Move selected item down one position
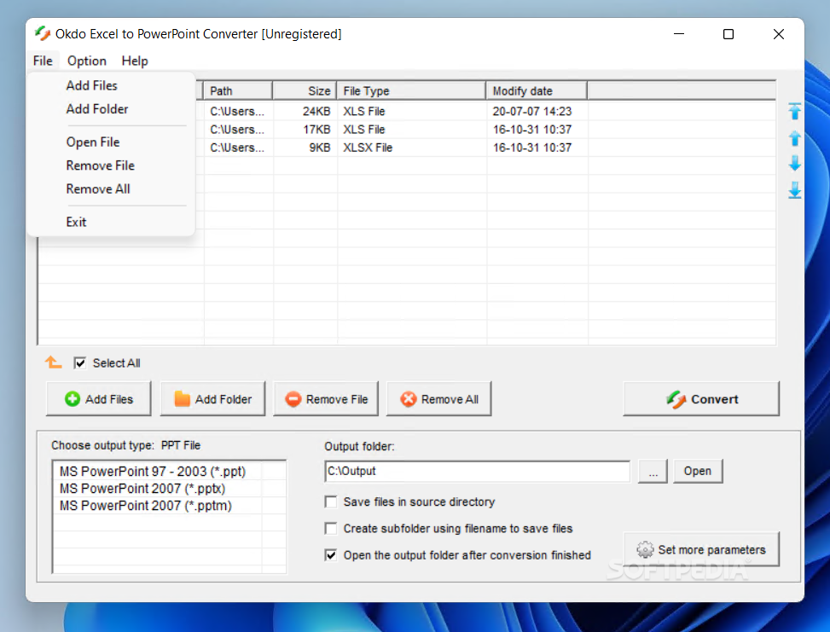 [794, 163]
